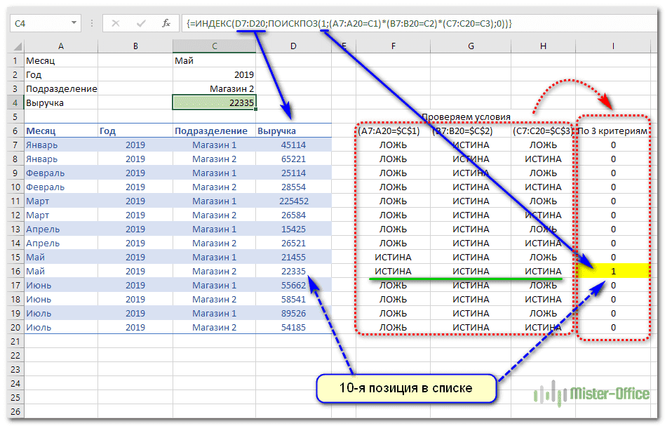Select column A header

(x=61, y=46)
